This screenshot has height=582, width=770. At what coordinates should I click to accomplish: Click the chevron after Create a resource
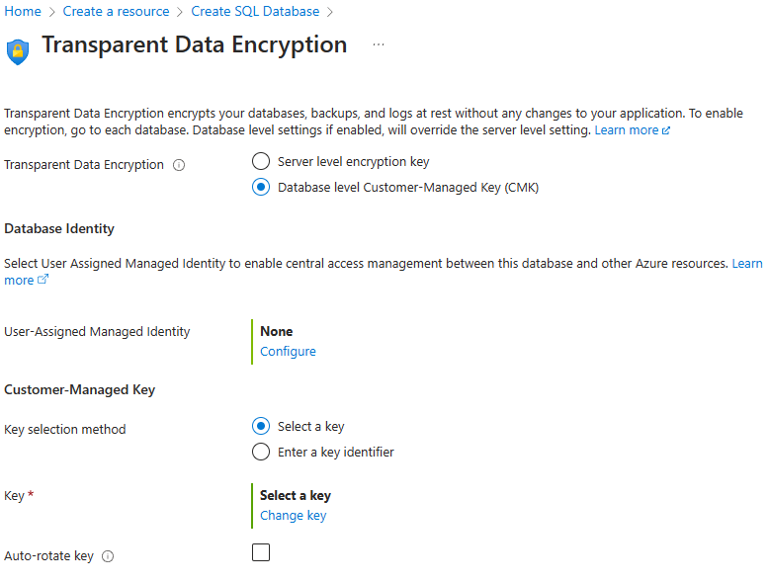[x=180, y=12]
